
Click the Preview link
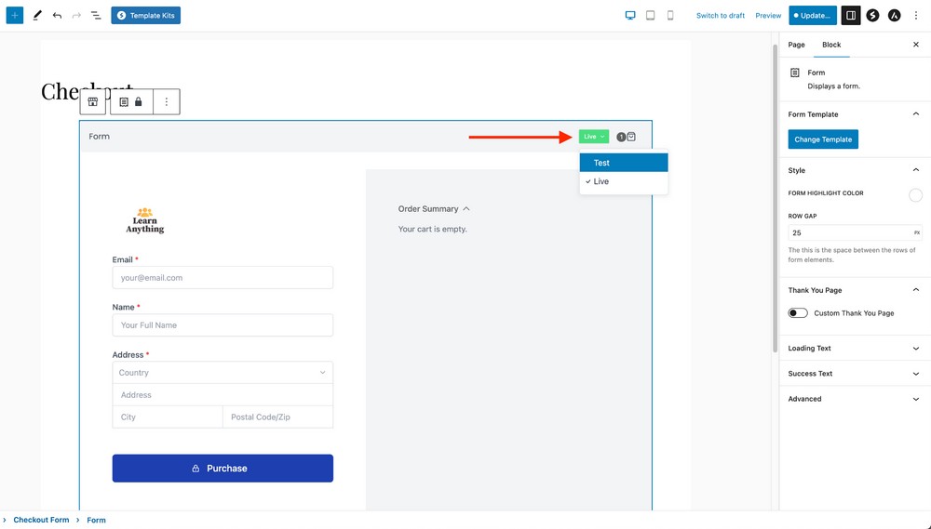point(768,16)
